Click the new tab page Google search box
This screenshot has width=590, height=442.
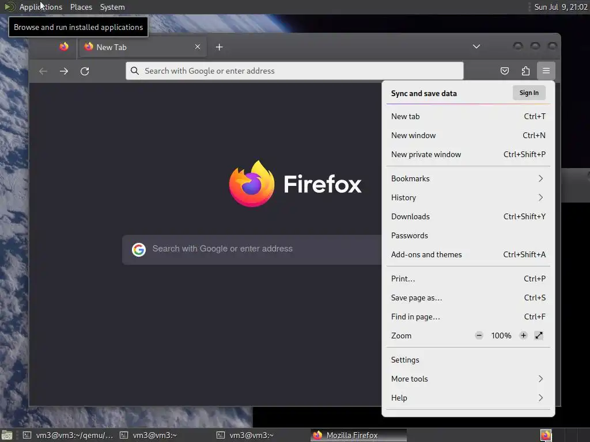click(x=252, y=250)
